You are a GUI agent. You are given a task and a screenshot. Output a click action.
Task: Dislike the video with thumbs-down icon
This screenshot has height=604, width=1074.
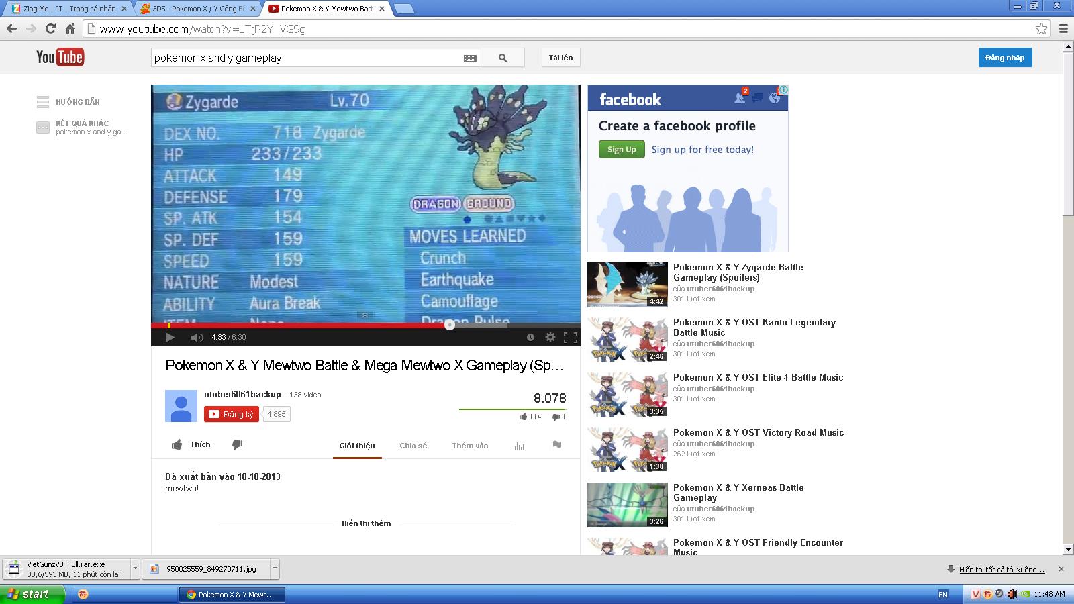pyautogui.click(x=237, y=444)
